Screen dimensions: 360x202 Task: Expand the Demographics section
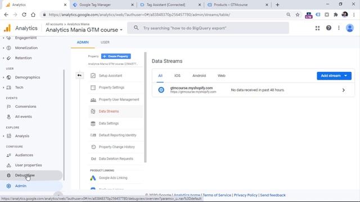click(x=3, y=77)
